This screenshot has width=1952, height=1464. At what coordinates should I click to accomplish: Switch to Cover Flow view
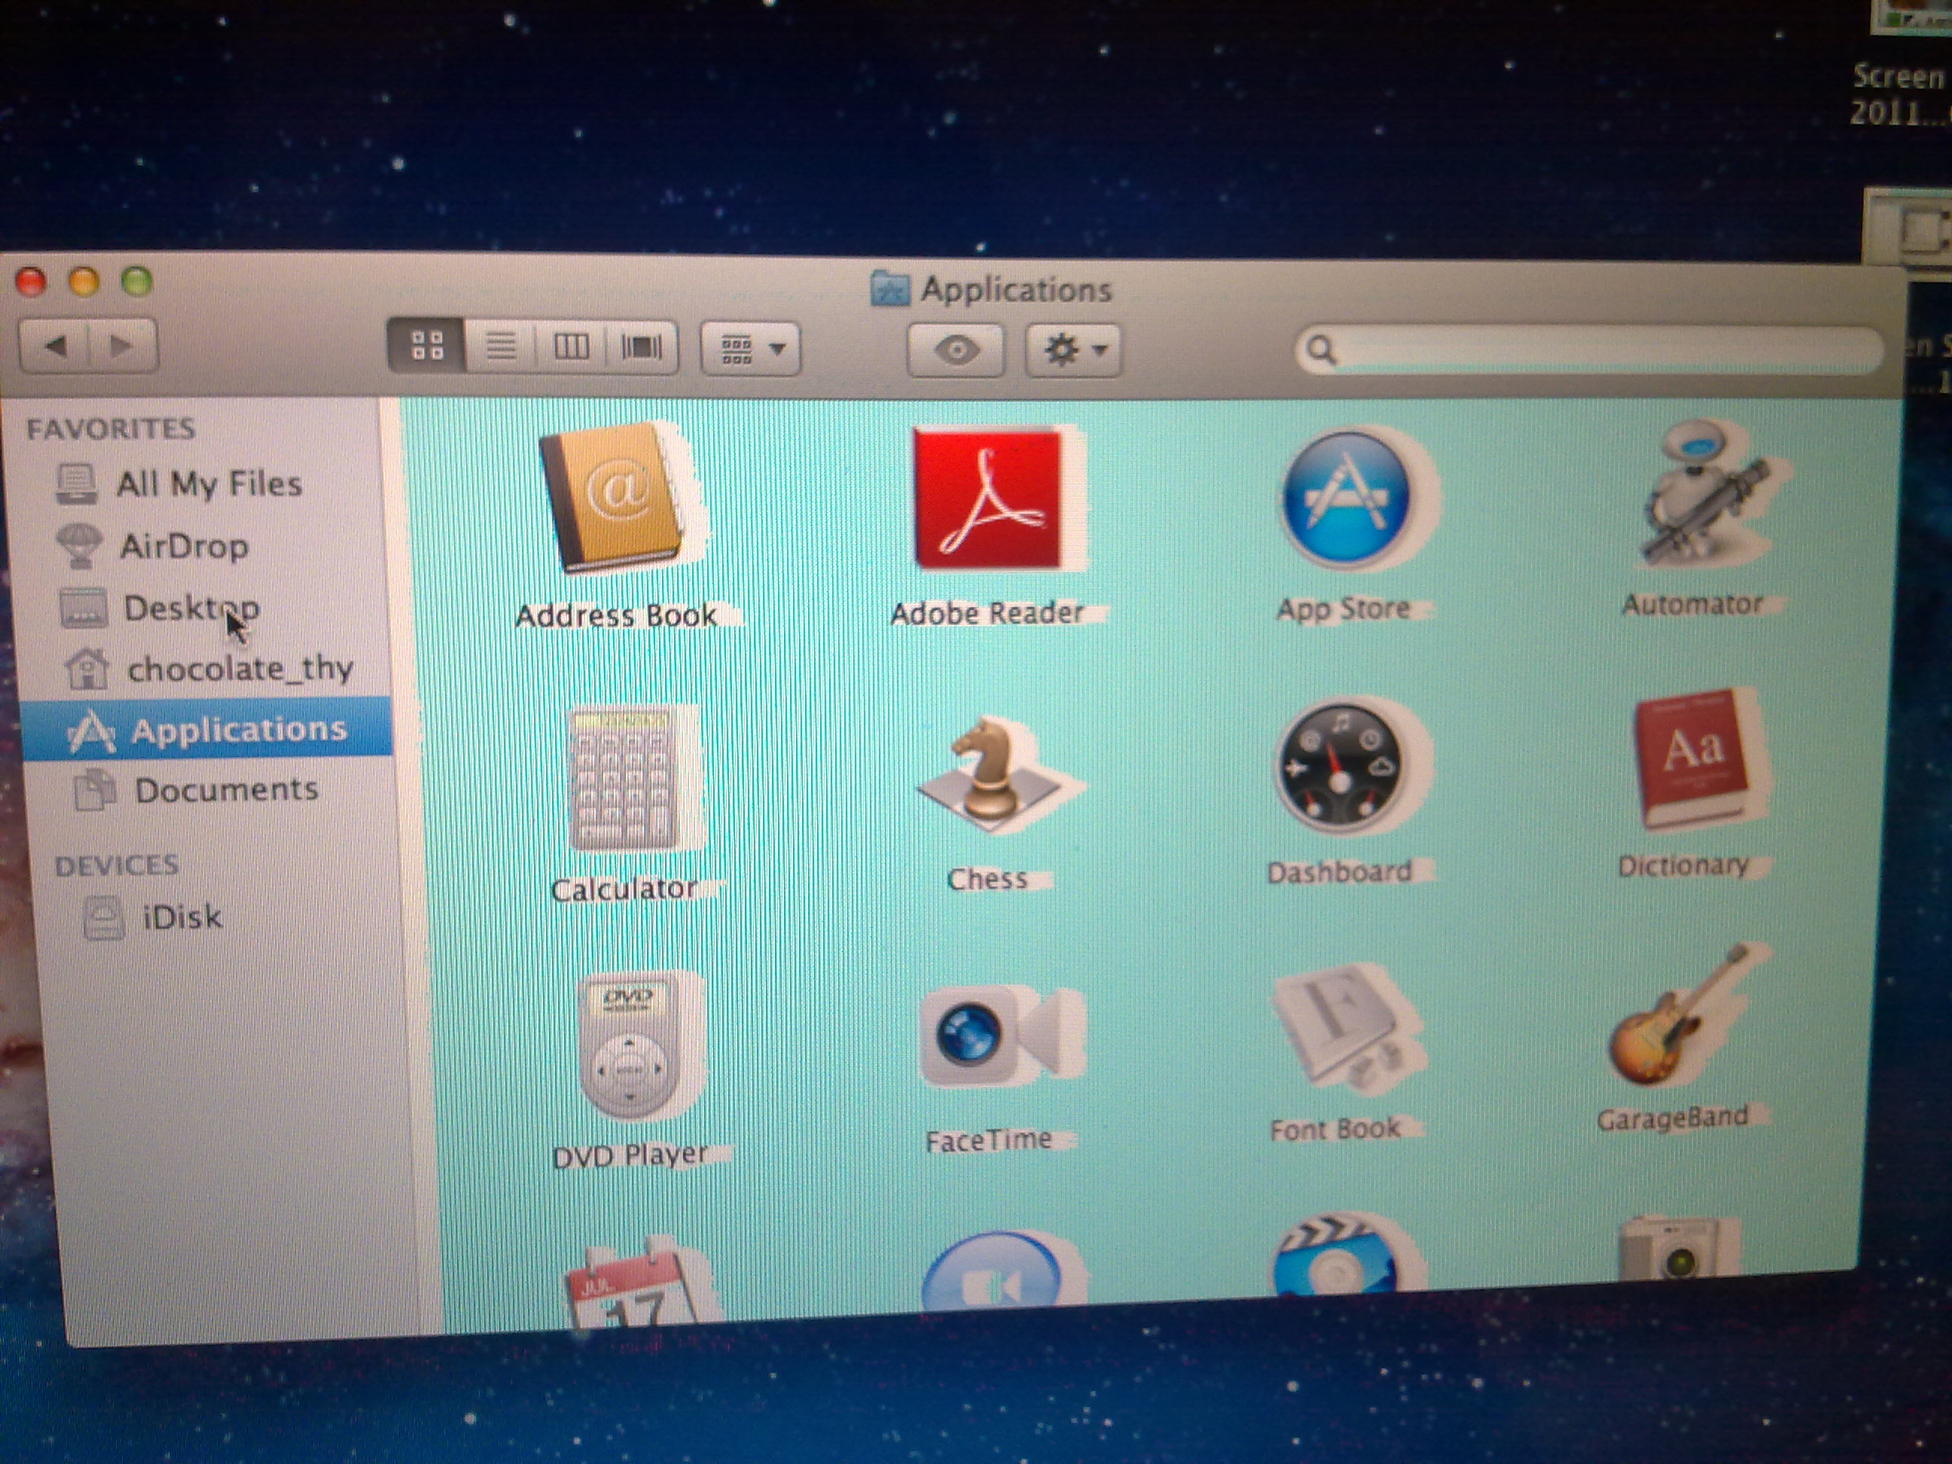pyautogui.click(x=642, y=347)
